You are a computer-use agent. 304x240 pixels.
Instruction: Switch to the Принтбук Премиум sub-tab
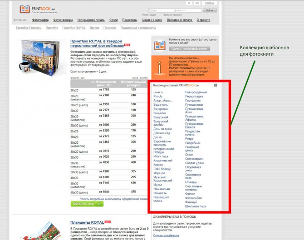[29, 28]
